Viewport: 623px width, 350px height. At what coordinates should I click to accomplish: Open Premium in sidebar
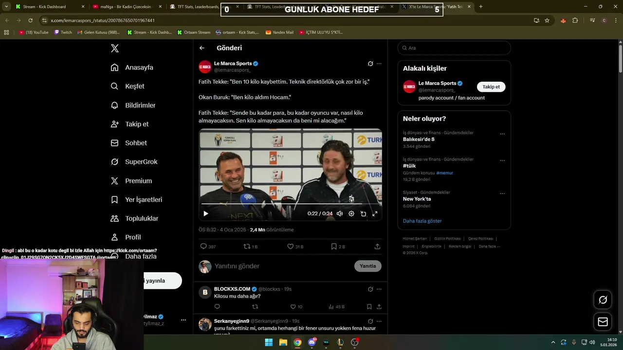coord(131,181)
